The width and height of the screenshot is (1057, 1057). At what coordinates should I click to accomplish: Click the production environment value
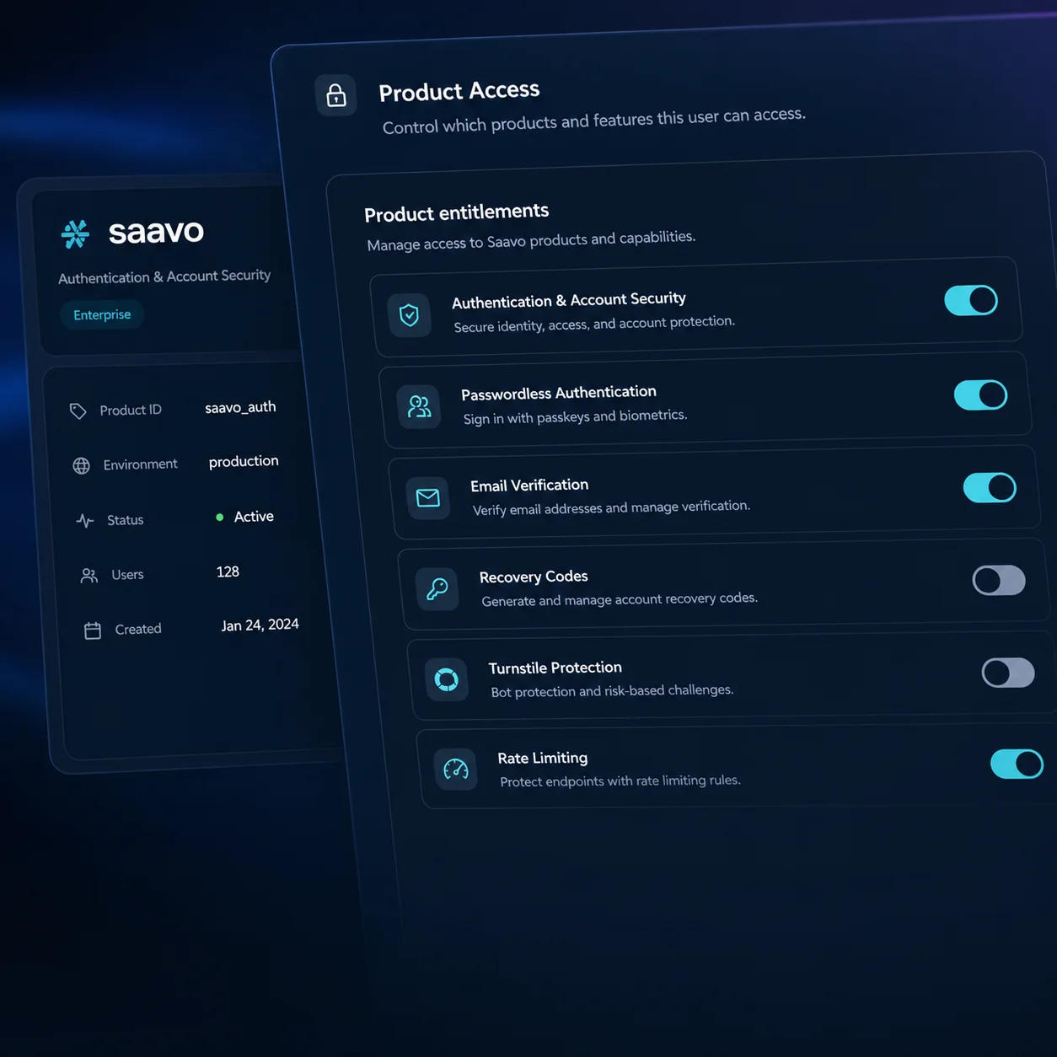tap(244, 461)
